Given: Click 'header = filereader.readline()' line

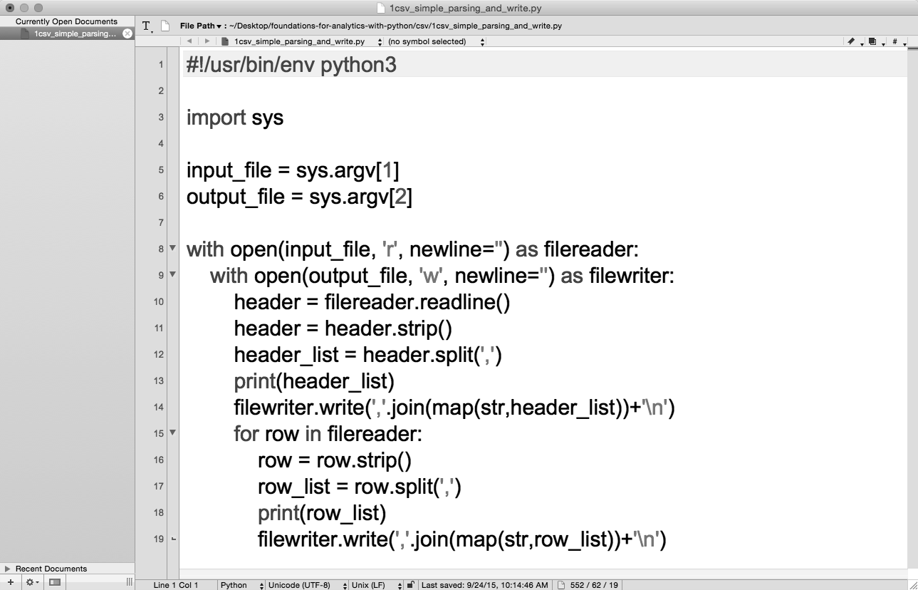Looking at the screenshot, I should pyautogui.click(x=372, y=302).
